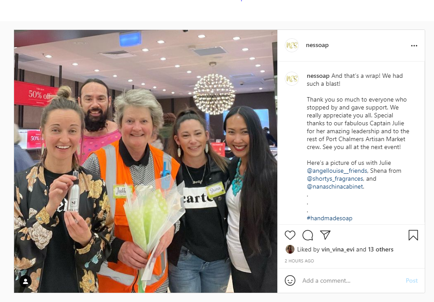Save post with bookmark icon

click(413, 235)
